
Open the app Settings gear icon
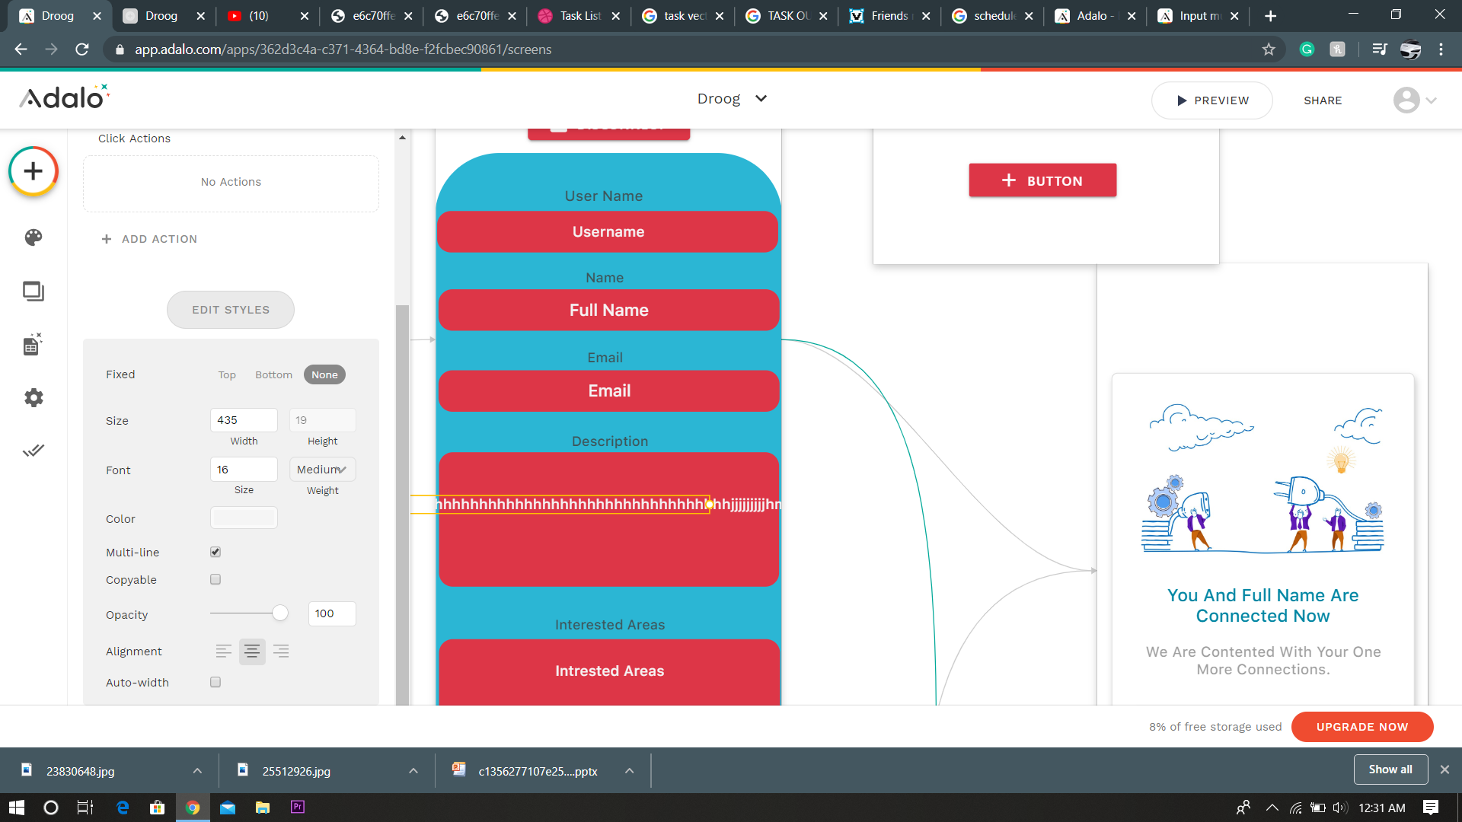[34, 397]
